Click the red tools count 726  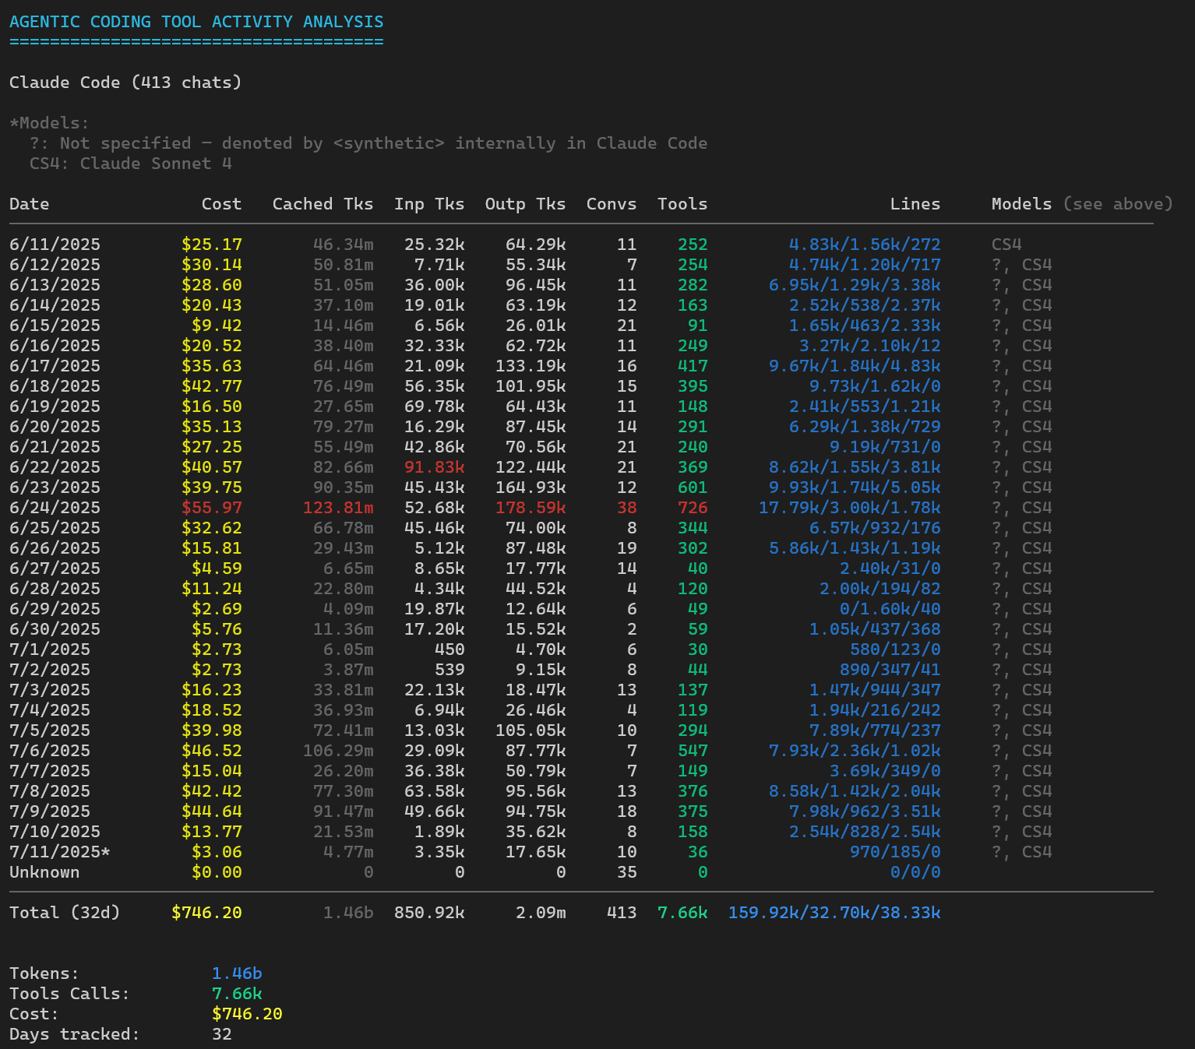[x=693, y=508]
